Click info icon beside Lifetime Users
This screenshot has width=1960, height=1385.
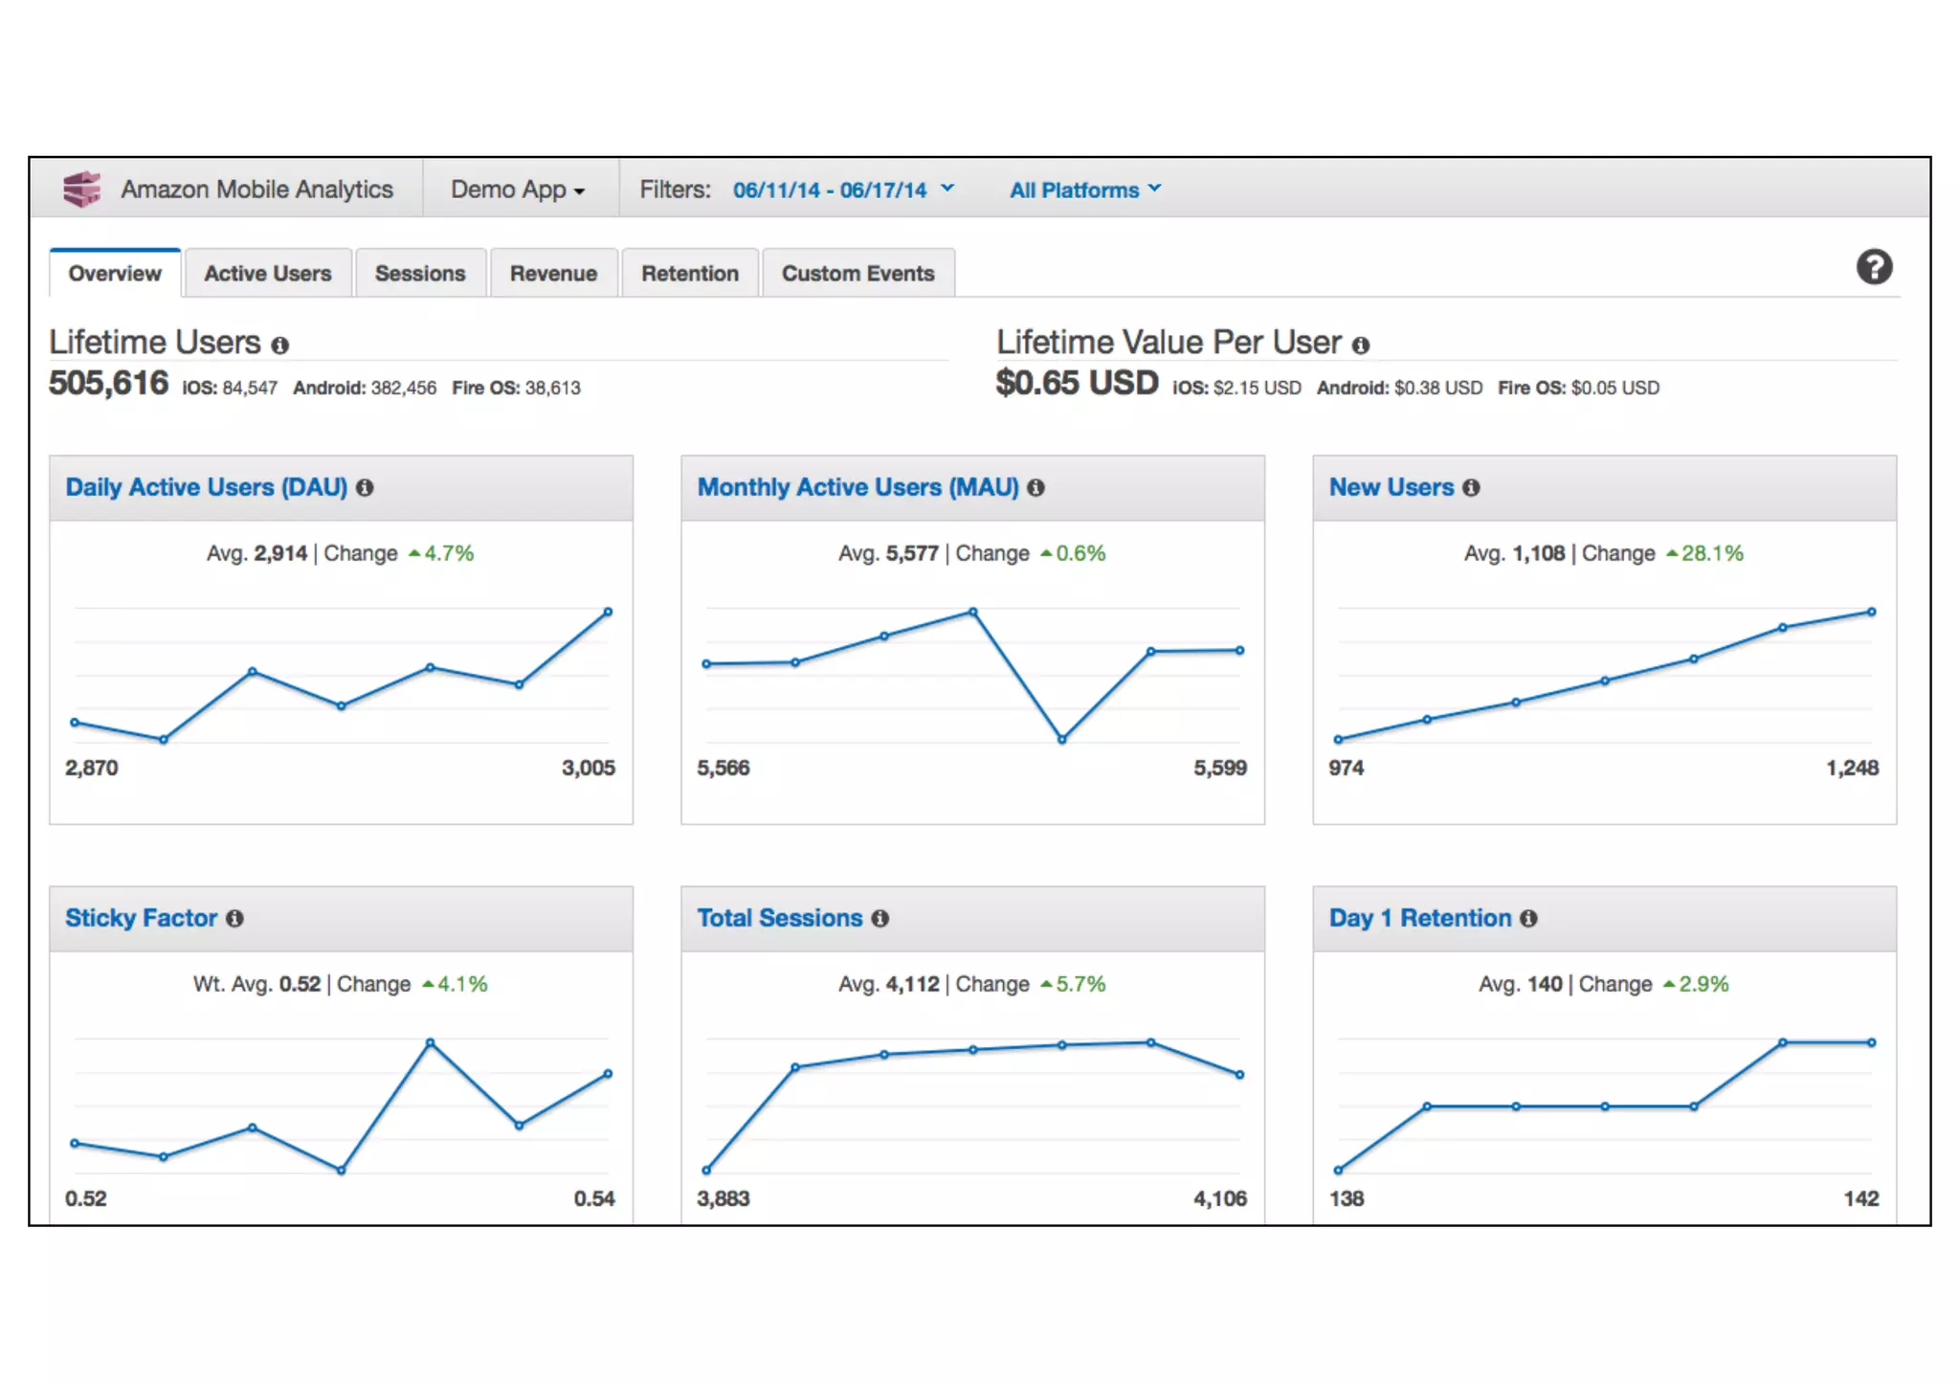pos(279,346)
